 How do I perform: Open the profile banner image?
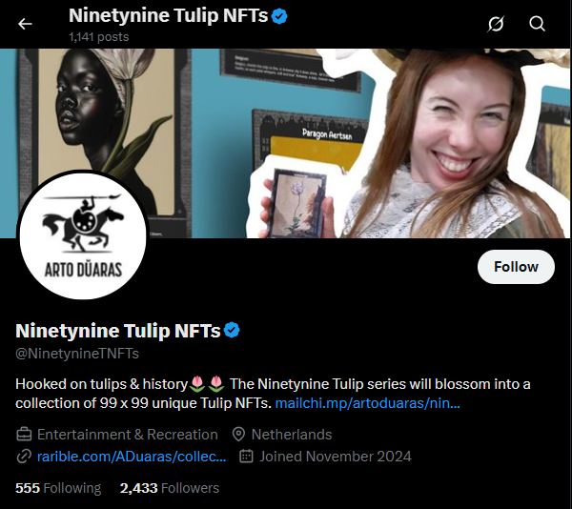pos(286,143)
